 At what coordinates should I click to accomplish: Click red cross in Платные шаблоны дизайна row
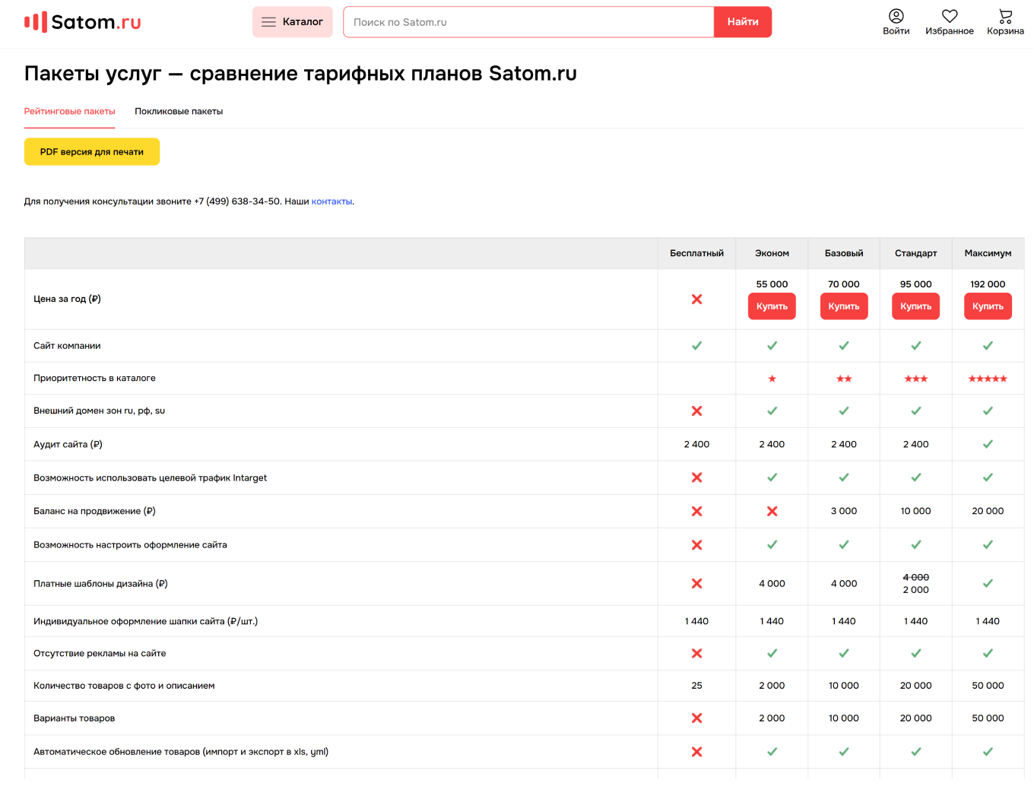(696, 584)
